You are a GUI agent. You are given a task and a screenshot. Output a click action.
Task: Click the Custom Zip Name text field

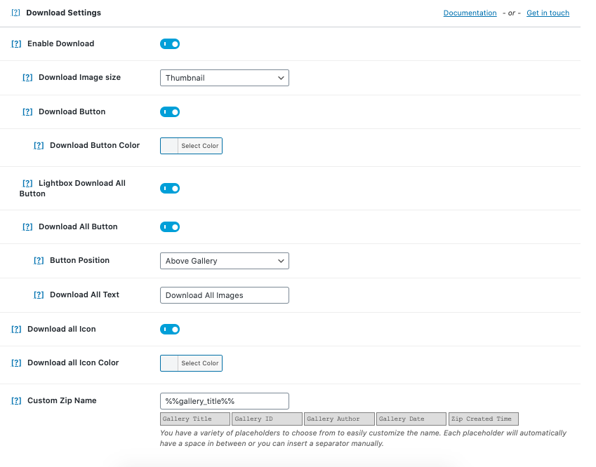point(224,401)
